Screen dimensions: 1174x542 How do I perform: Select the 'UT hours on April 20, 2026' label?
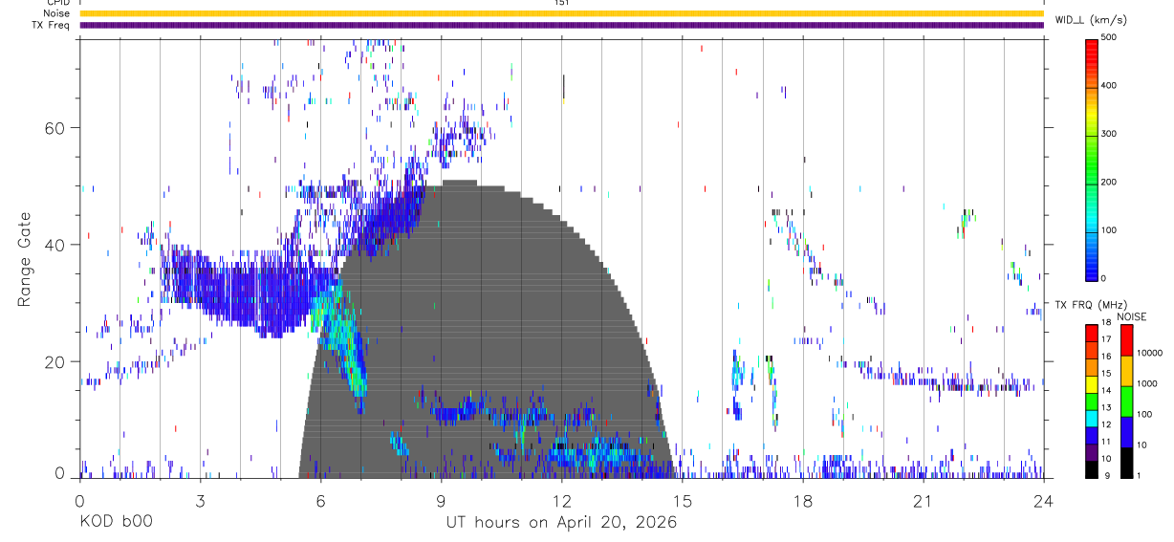561,522
